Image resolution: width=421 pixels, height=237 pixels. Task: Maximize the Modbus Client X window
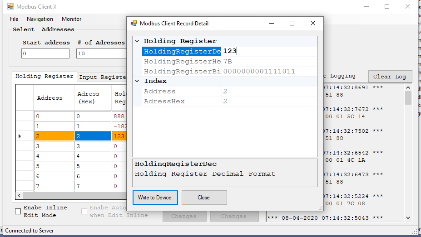(x=387, y=6)
